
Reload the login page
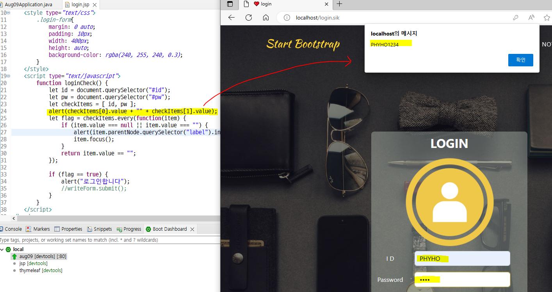pos(249,18)
